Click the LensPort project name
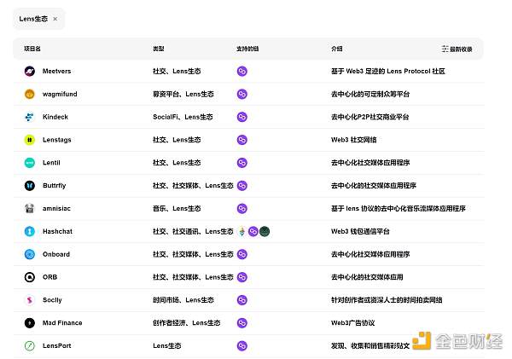Screen dimensions: 512x359 [x=57, y=345]
